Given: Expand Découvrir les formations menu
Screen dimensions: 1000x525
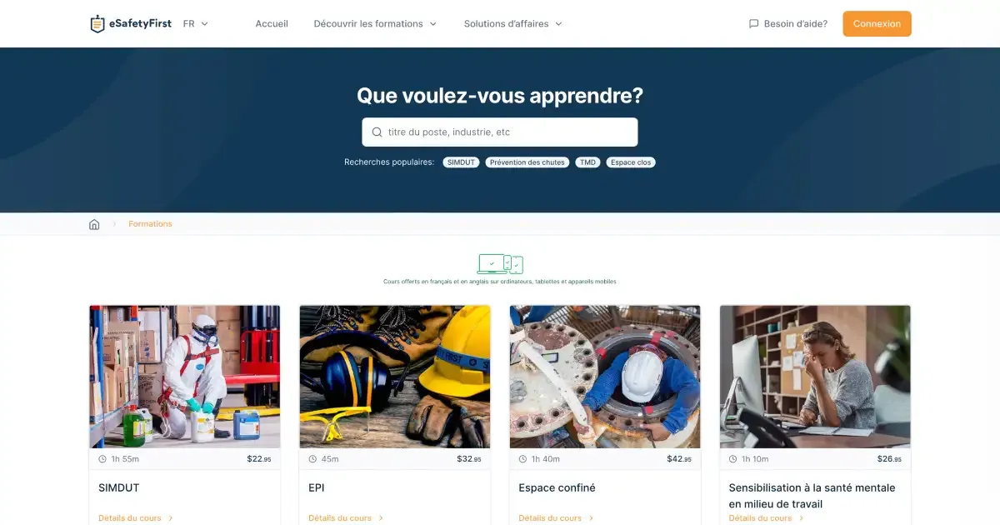Looking at the screenshot, I should click(375, 24).
